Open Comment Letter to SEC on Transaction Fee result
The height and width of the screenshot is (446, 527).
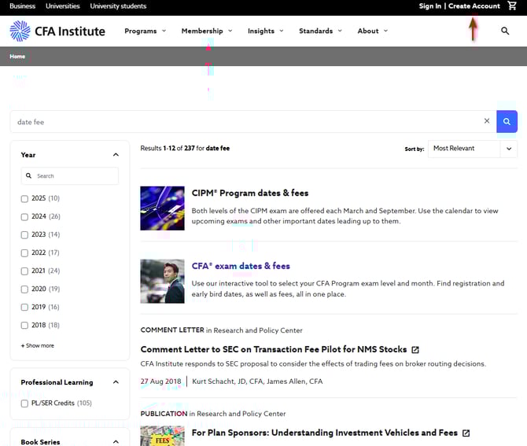[x=274, y=349]
